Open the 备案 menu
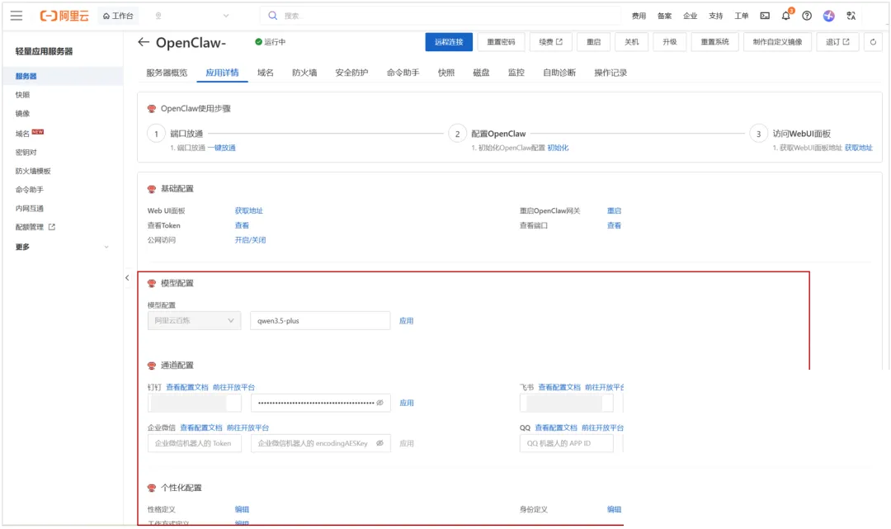 click(664, 16)
